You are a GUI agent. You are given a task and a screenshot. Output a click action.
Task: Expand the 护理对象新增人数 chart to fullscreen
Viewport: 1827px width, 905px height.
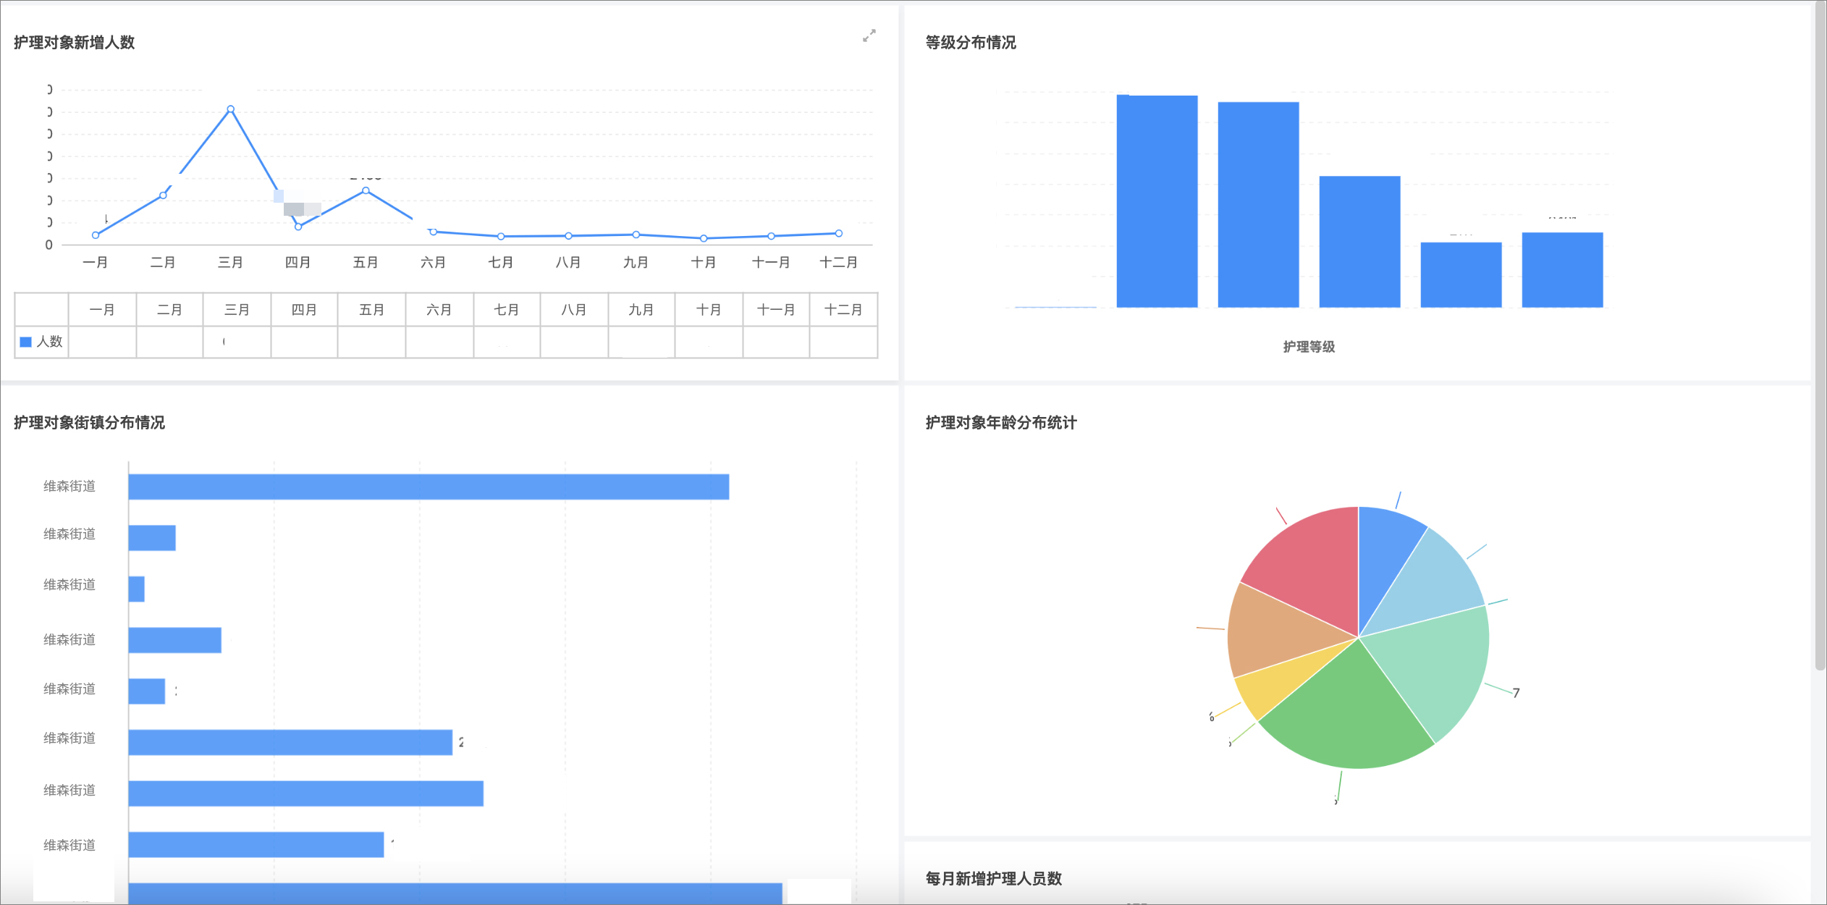pos(869,35)
